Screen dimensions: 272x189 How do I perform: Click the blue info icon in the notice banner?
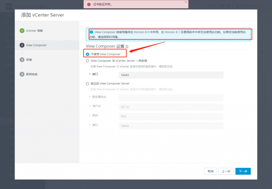[x=91, y=32]
